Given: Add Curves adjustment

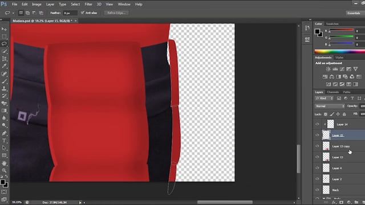Looking at the screenshot, I should pos(342,69).
